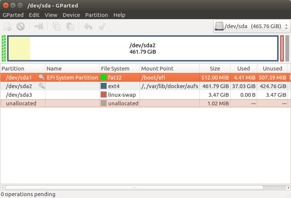Sort by the Partition column header
This screenshot has width=291, height=198.
23,68
